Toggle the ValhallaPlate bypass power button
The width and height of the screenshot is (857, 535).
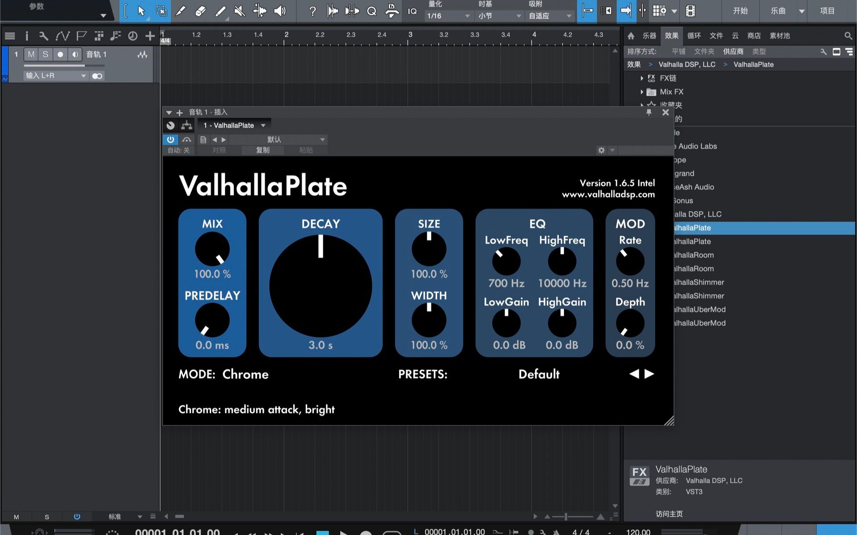click(171, 140)
